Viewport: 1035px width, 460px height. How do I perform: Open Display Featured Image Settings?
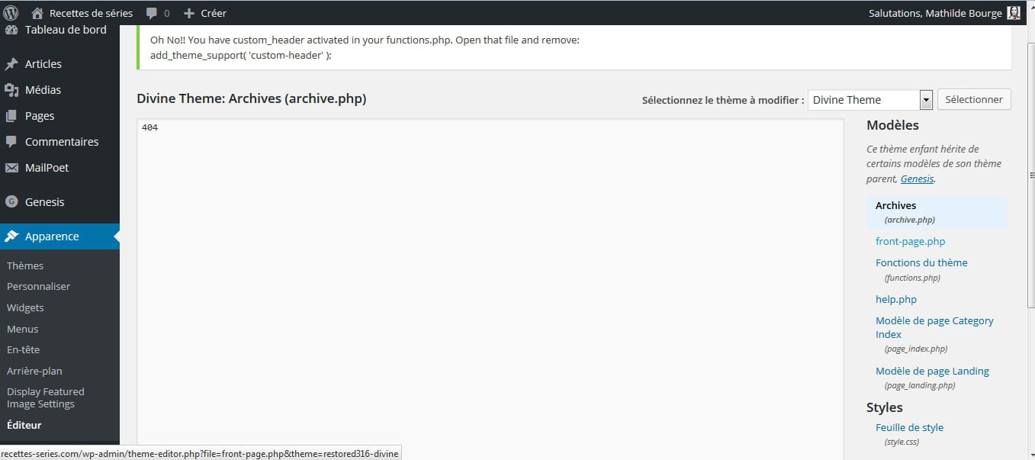46,398
